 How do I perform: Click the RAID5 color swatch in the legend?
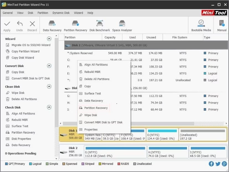[118, 164]
